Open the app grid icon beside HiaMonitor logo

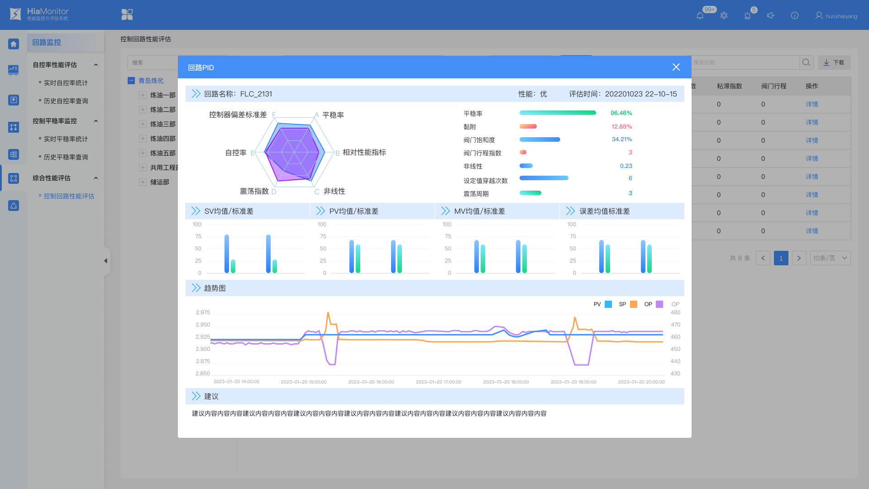(x=127, y=14)
